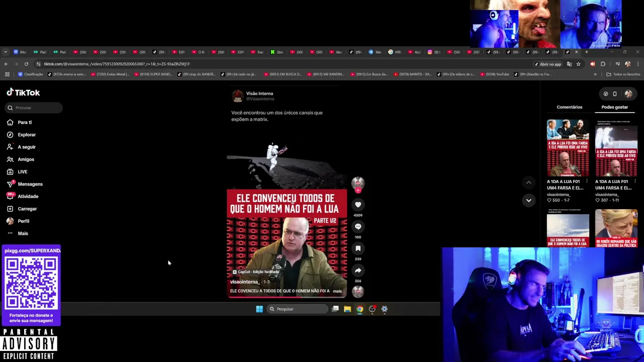Open the Atividade notifications
644x362 pixels.
tap(23, 196)
